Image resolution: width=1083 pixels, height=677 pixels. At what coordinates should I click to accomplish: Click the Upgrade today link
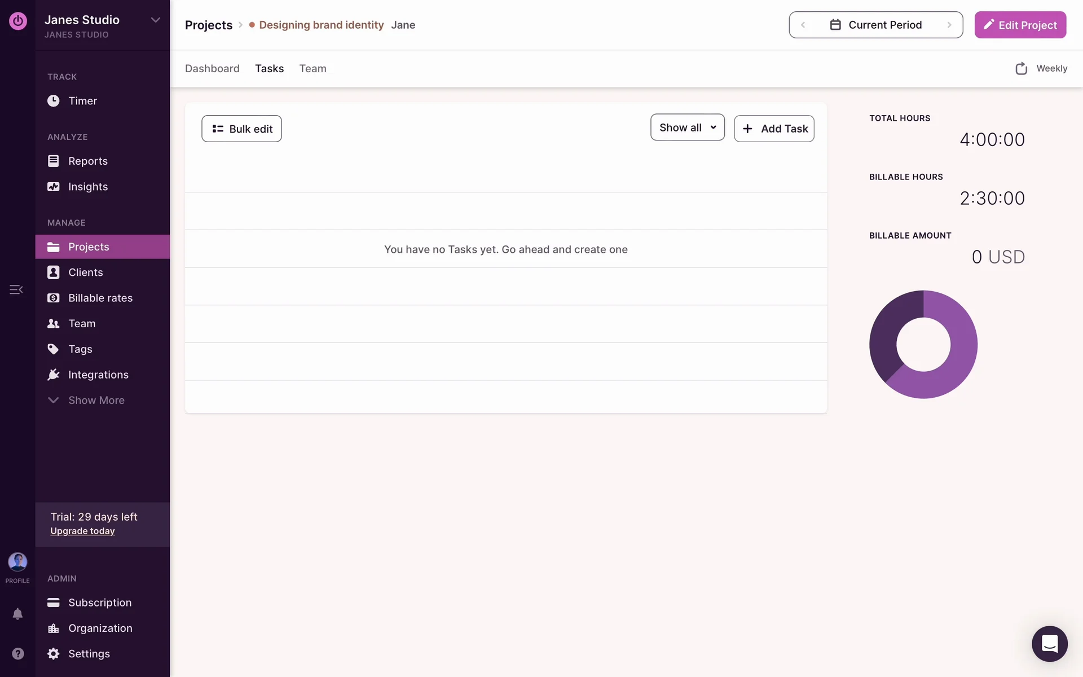pos(82,531)
